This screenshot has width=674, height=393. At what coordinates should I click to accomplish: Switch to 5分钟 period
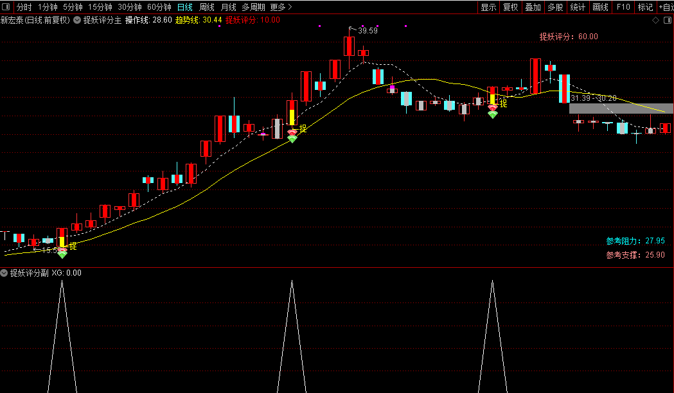pos(73,7)
